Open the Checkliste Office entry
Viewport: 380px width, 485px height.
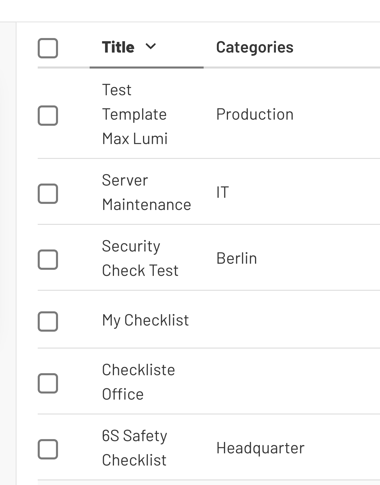138,382
